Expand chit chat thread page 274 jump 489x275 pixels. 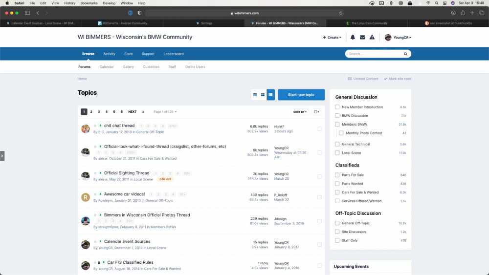pyautogui.click(x=173, y=126)
